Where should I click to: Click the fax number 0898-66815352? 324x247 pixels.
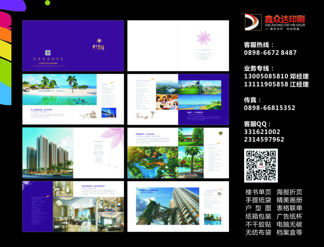click(269, 108)
